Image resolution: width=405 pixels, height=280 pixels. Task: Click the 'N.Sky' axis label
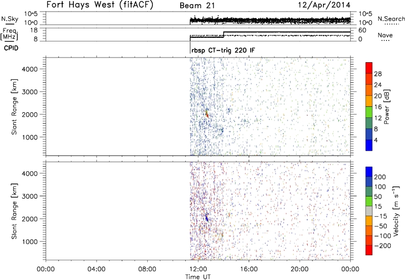10,19
